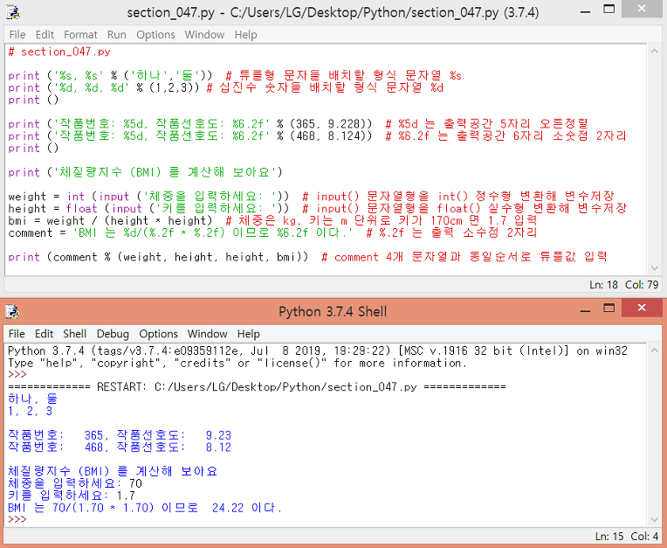The height and width of the screenshot is (548, 667).
Task: Maximize the Python 3.7.4 Shell window
Action: tap(609, 309)
